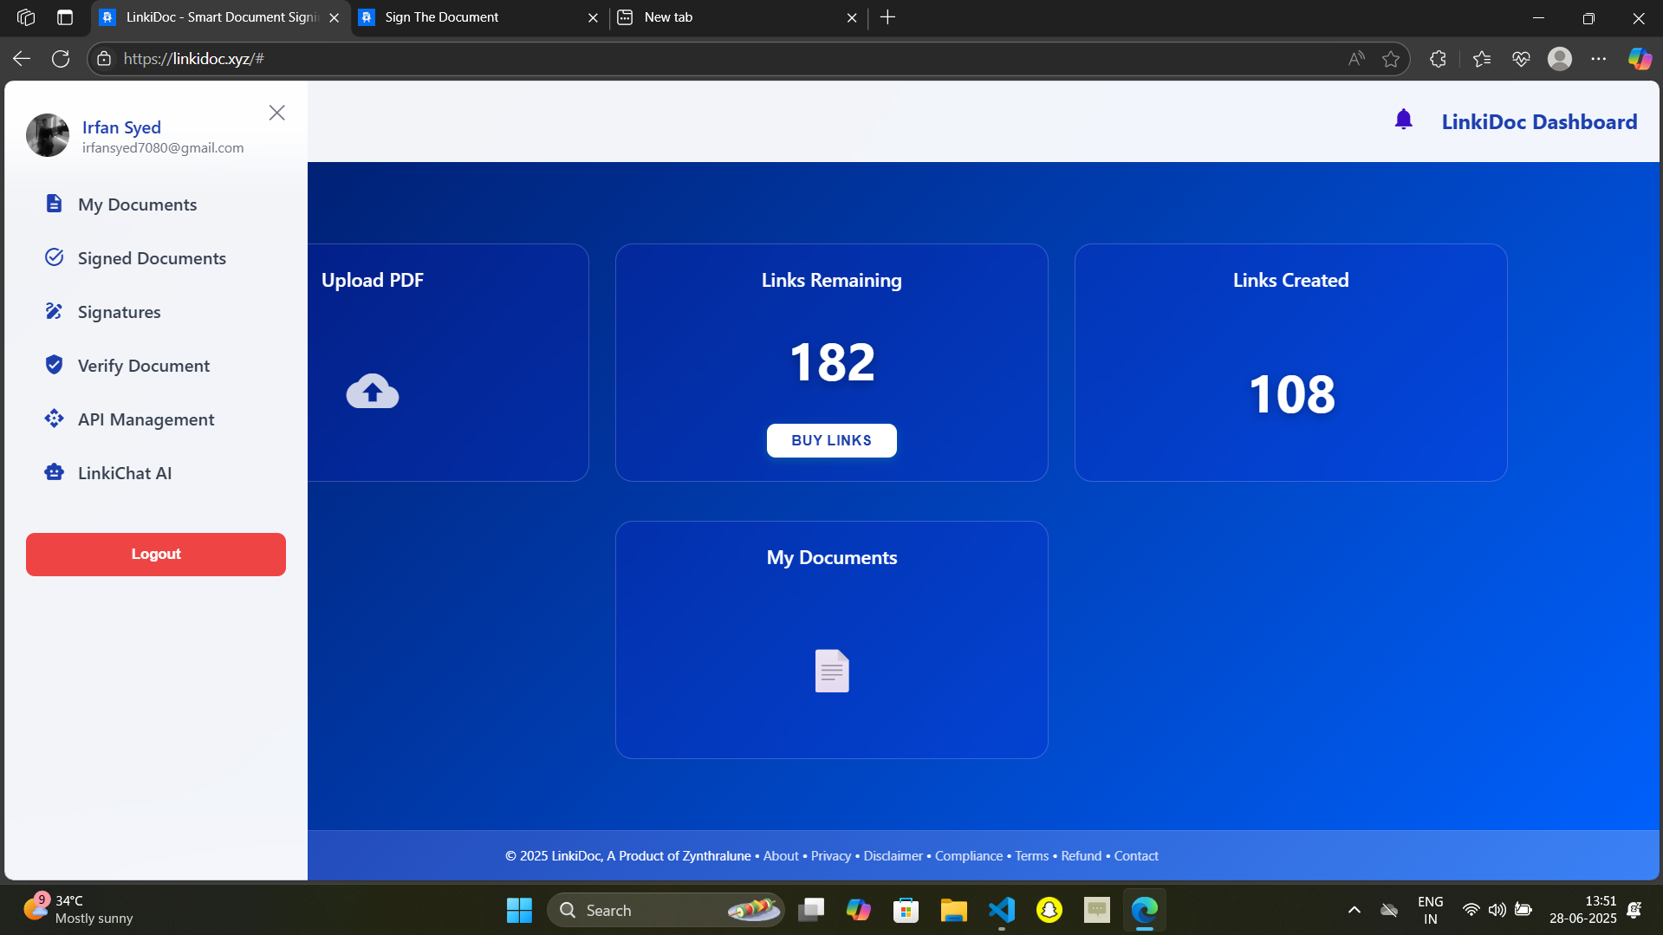Image resolution: width=1663 pixels, height=935 pixels.
Task: Switch to the Sign The Document tab
Action: click(442, 17)
